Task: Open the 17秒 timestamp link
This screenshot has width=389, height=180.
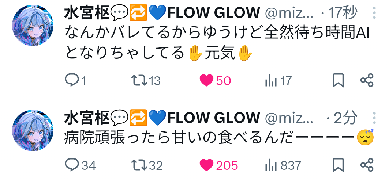Action: coord(343,13)
